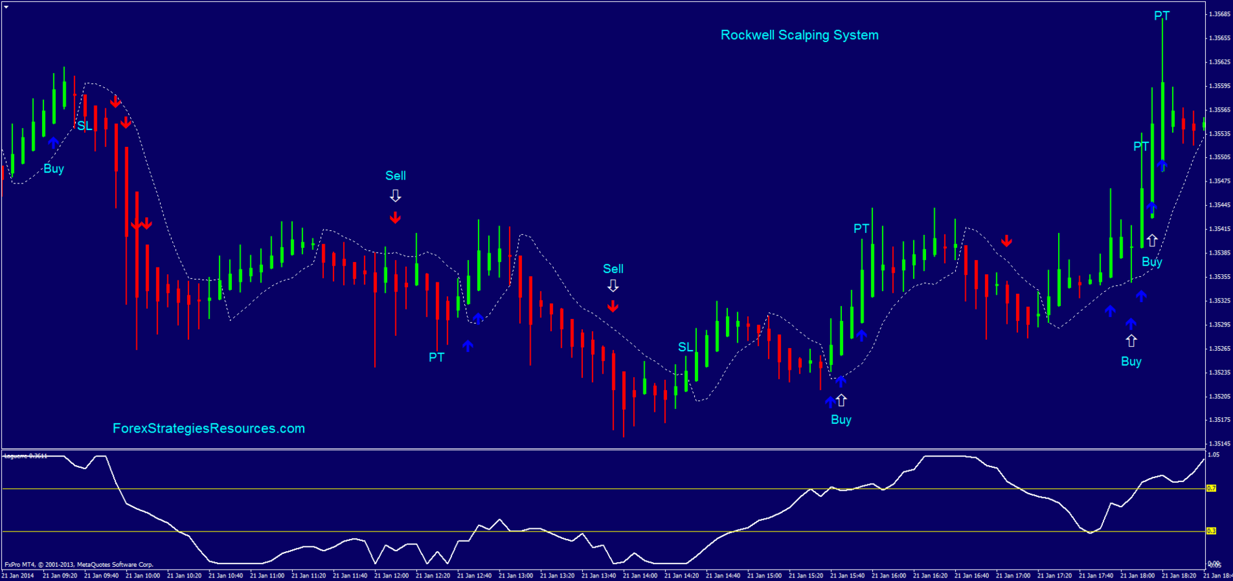Click the "21 Jan 12:40" time label
Screen dimensions: 1233x581
(x=474, y=576)
